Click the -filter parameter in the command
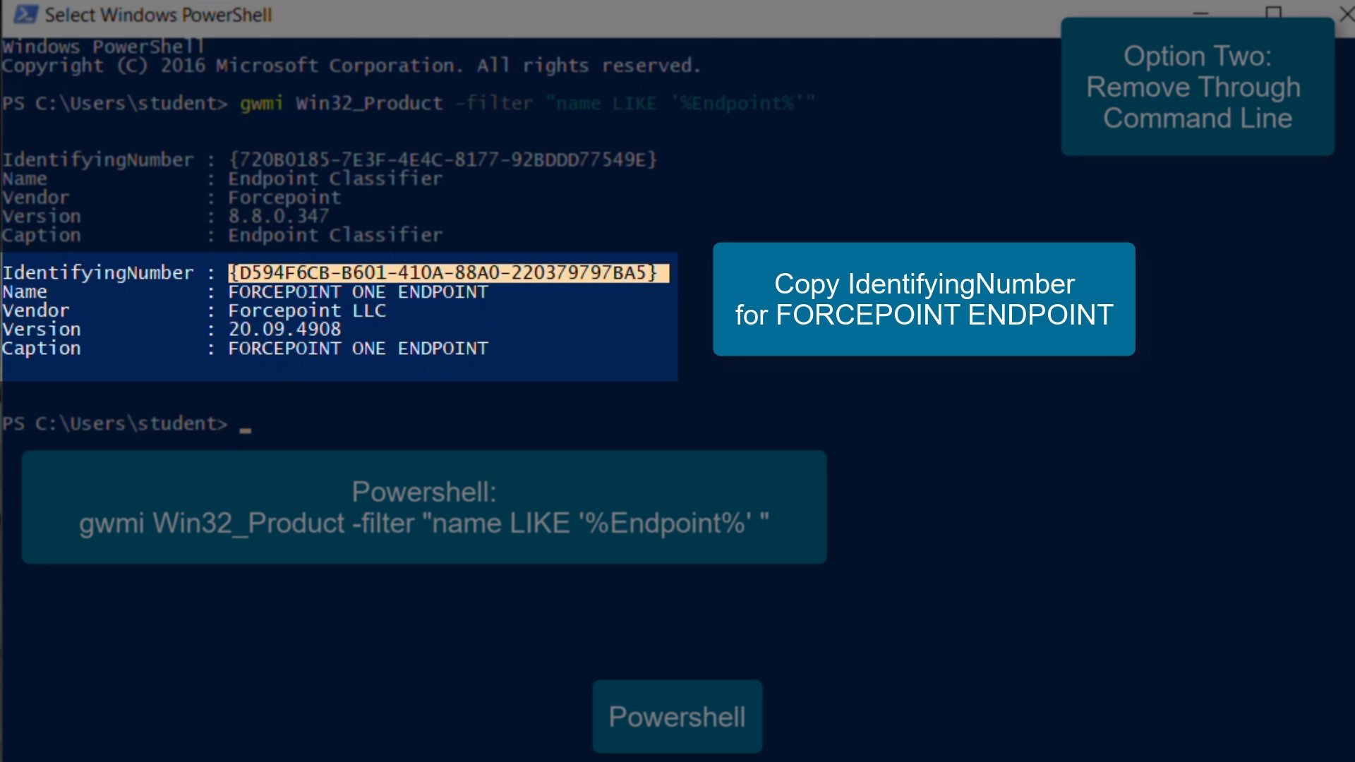This screenshot has width=1355, height=762. click(x=494, y=104)
